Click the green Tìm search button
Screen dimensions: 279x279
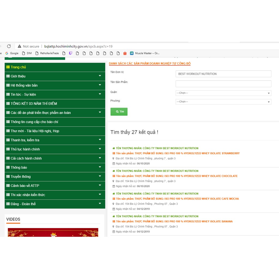(x=119, y=111)
